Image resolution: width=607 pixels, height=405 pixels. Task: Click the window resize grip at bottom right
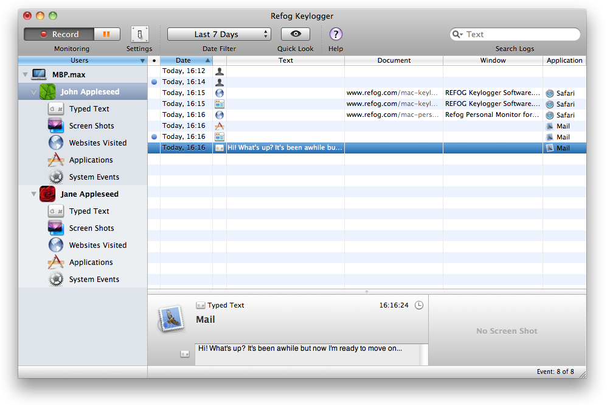tap(582, 374)
